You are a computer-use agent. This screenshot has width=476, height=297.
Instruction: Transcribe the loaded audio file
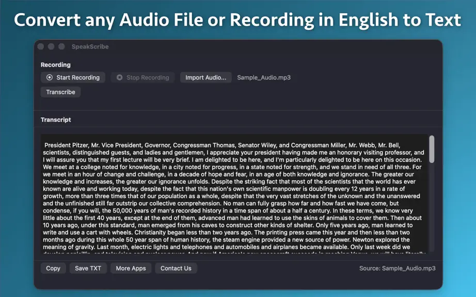pos(61,92)
